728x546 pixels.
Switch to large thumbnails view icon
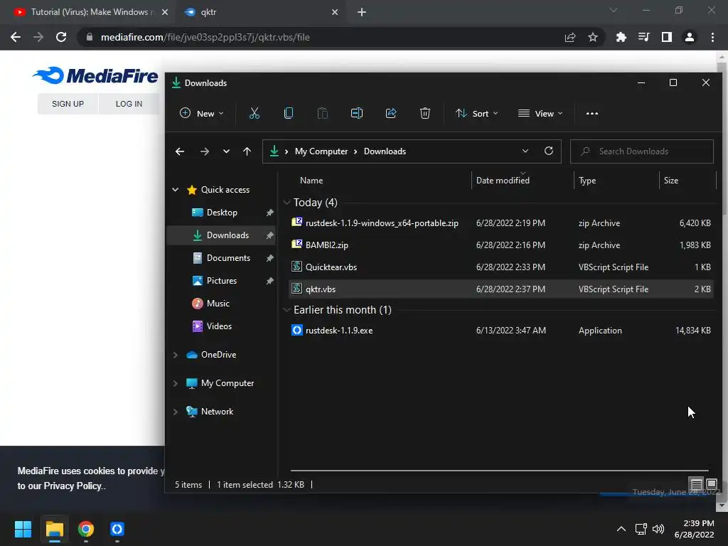click(x=712, y=483)
